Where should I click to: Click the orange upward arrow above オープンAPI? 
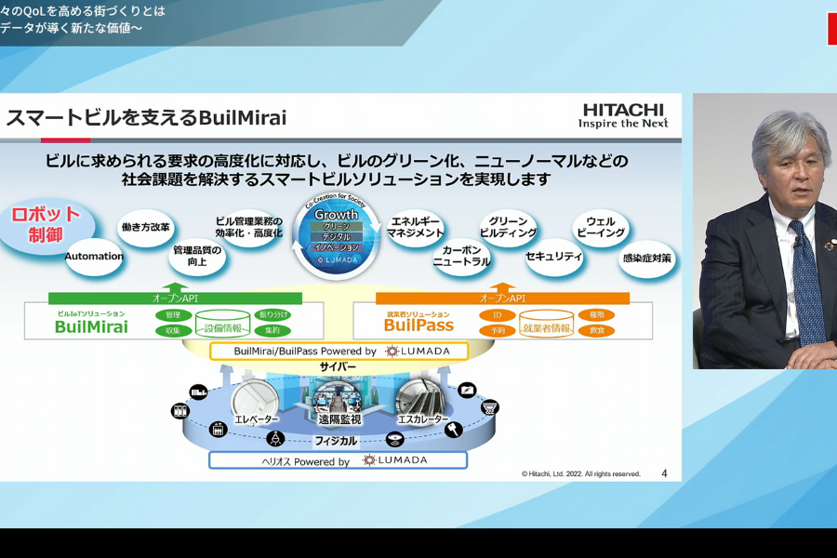pyautogui.click(x=502, y=287)
